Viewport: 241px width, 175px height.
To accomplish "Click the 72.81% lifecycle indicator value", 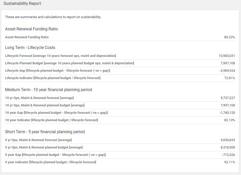I will tap(229, 78).
